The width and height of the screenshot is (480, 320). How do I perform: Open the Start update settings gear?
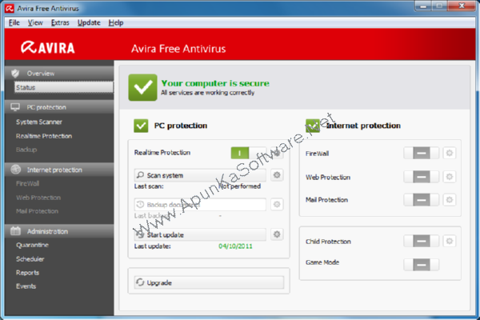(x=277, y=234)
